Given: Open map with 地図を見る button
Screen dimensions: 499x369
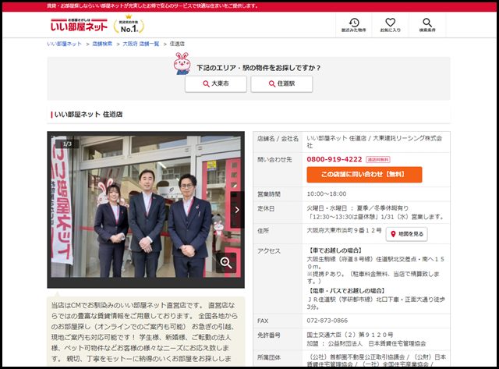Looking at the screenshot, I should tap(407, 234).
